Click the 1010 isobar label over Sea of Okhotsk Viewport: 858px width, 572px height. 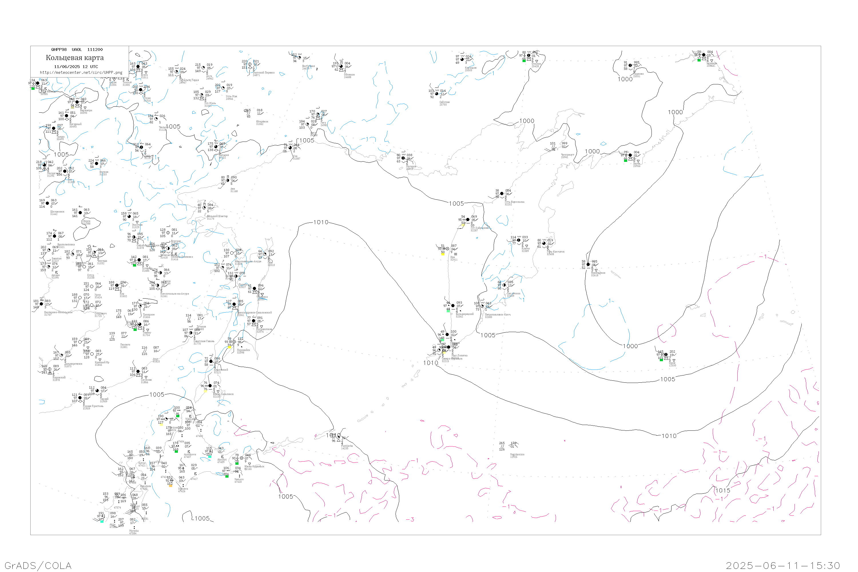(321, 223)
